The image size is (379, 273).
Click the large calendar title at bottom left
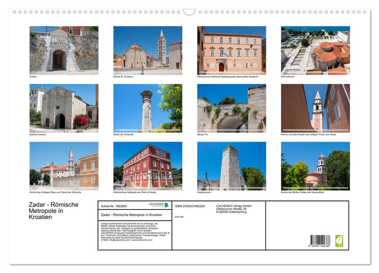point(53,211)
